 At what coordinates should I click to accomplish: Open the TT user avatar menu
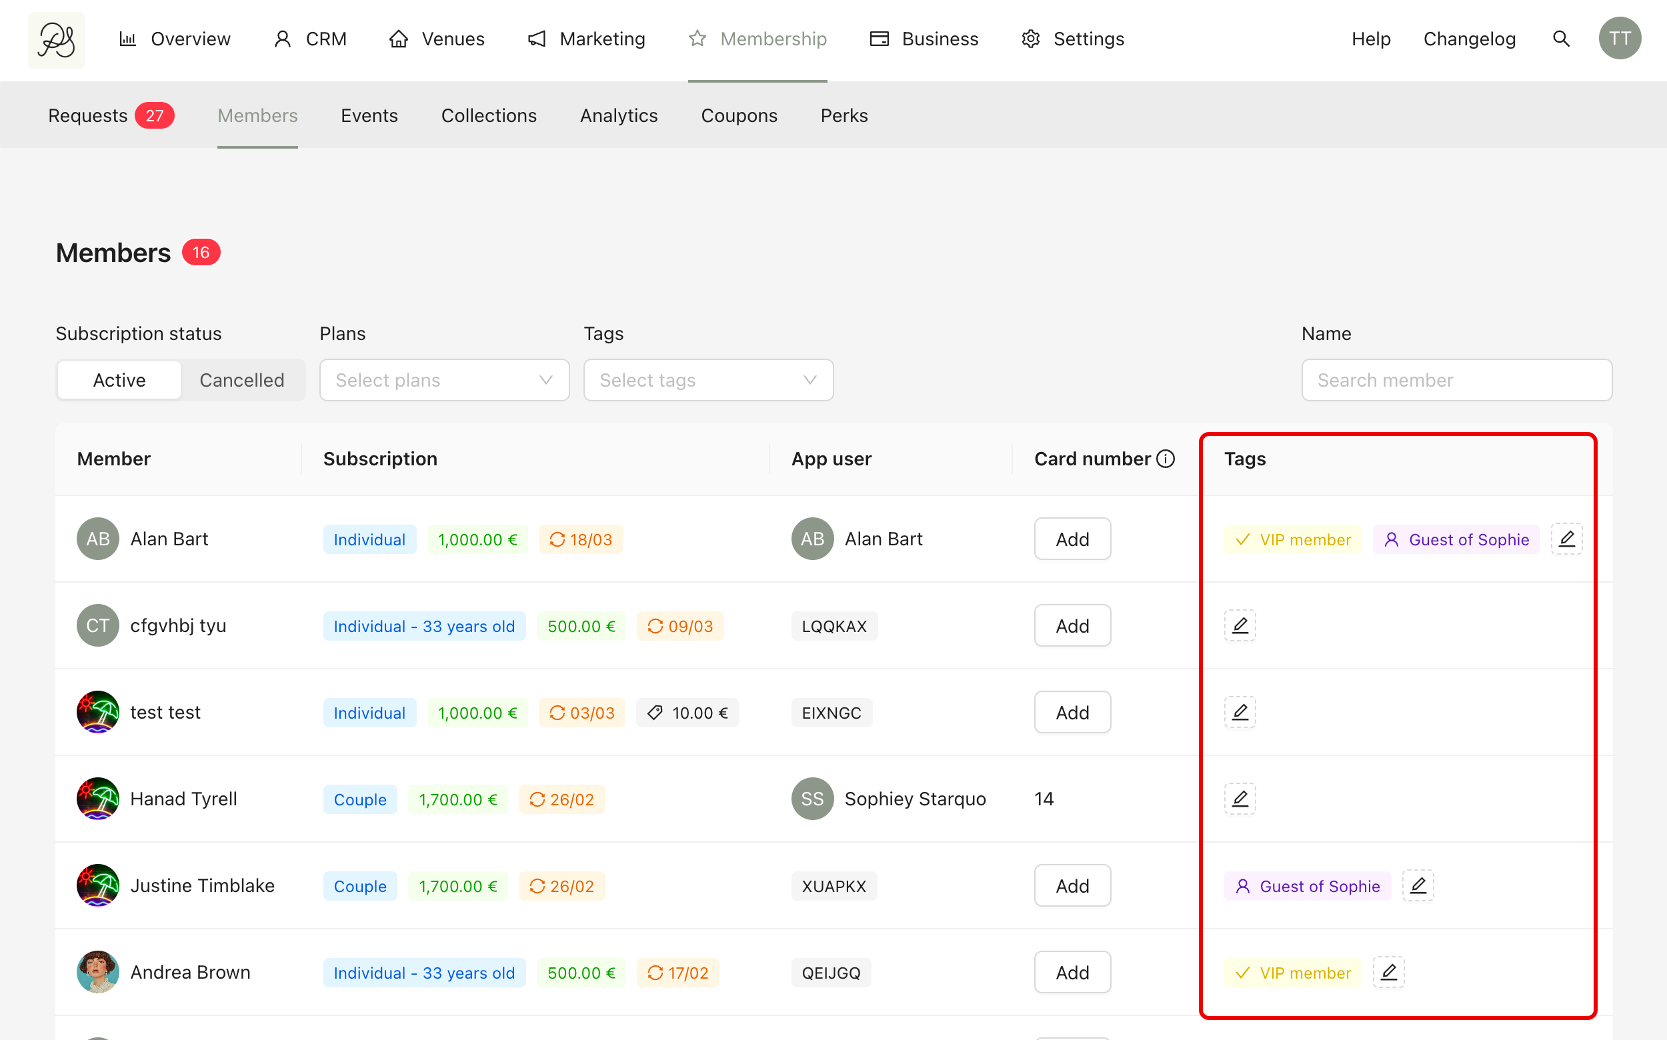(1620, 39)
